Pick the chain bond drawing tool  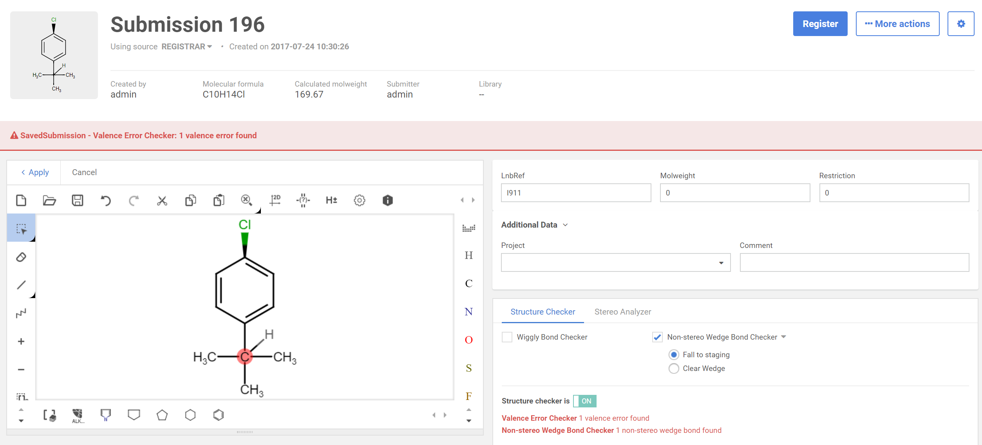[21, 313]
